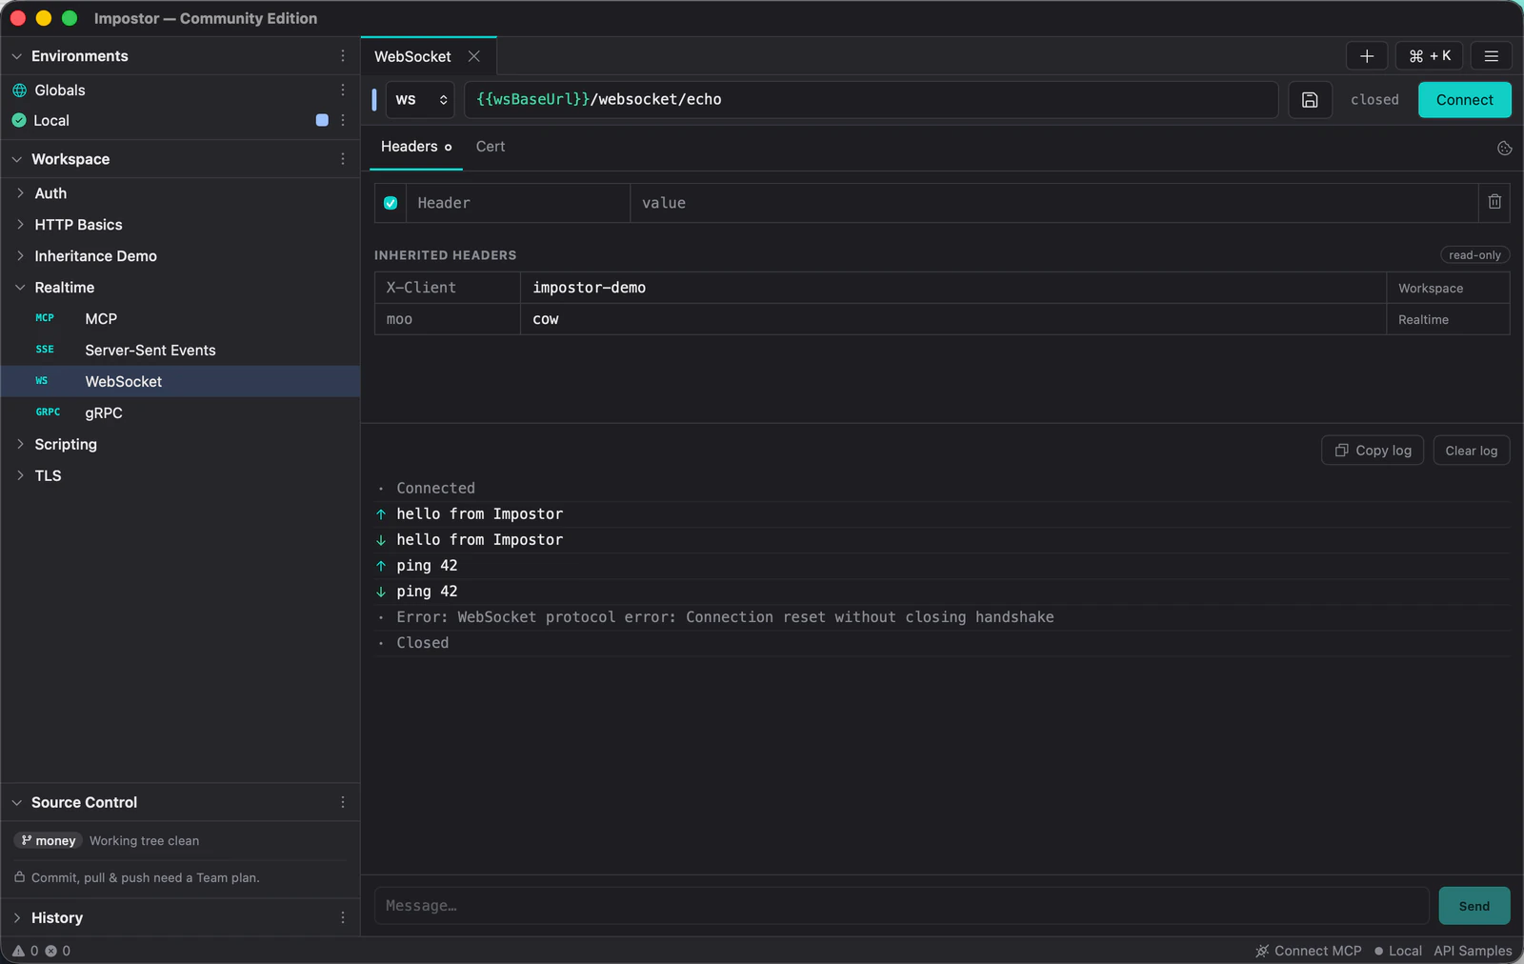This screenshot has width=1524, height=964.
Task: Collapse the Environments section
Action: point(16,56)
